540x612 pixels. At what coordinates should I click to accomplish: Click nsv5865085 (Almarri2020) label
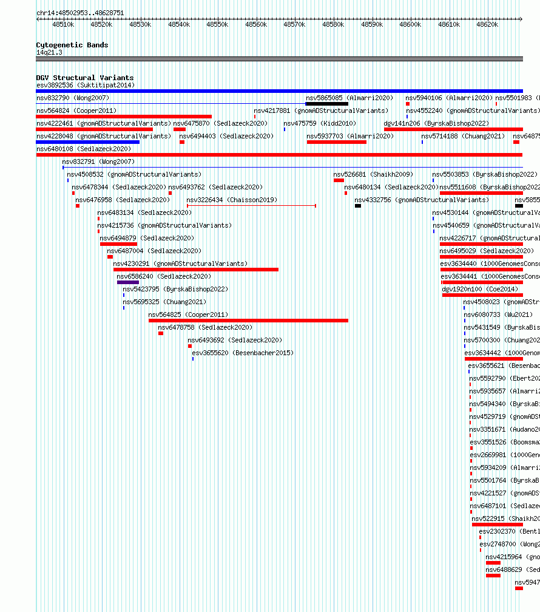(x=349, y=98)
